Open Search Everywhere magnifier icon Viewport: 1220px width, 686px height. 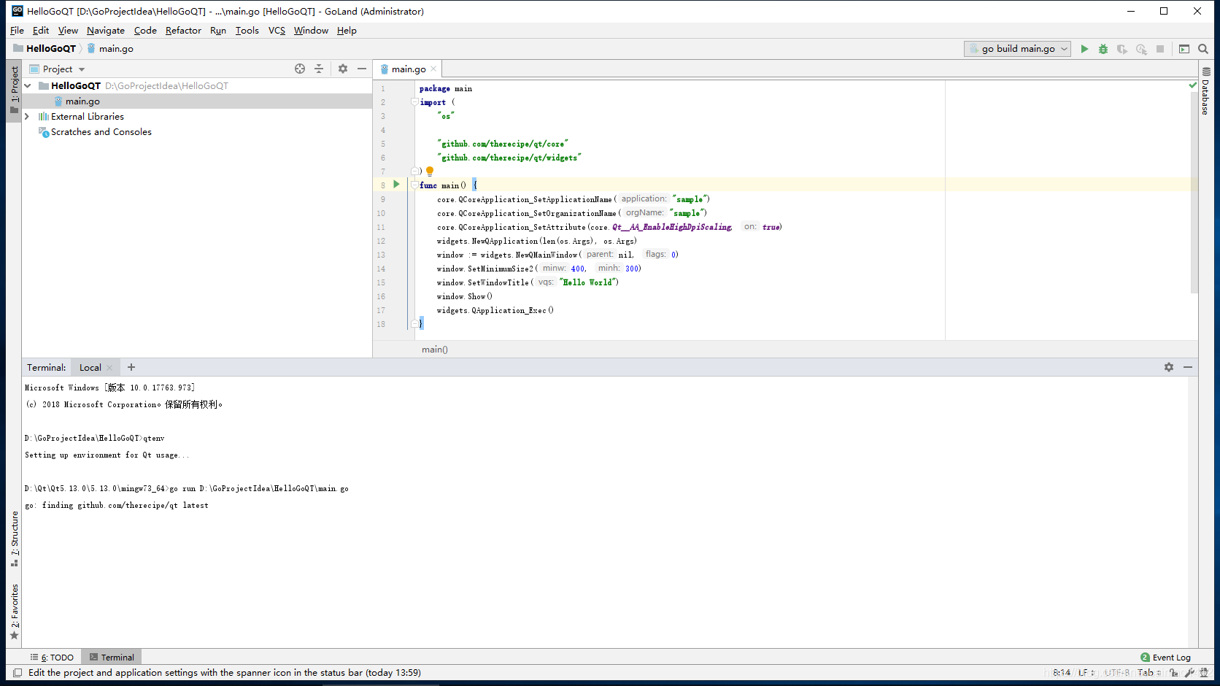coord(1203,49)
